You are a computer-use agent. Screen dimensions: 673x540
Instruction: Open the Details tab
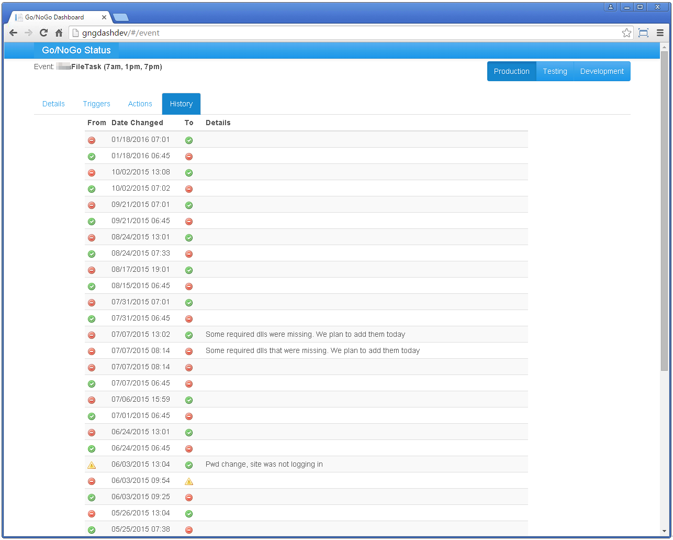(x=53, y=104)
